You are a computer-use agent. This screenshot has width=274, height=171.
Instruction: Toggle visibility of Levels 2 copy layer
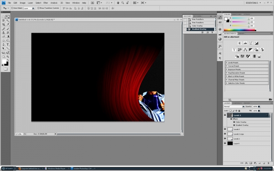(225, 134)
